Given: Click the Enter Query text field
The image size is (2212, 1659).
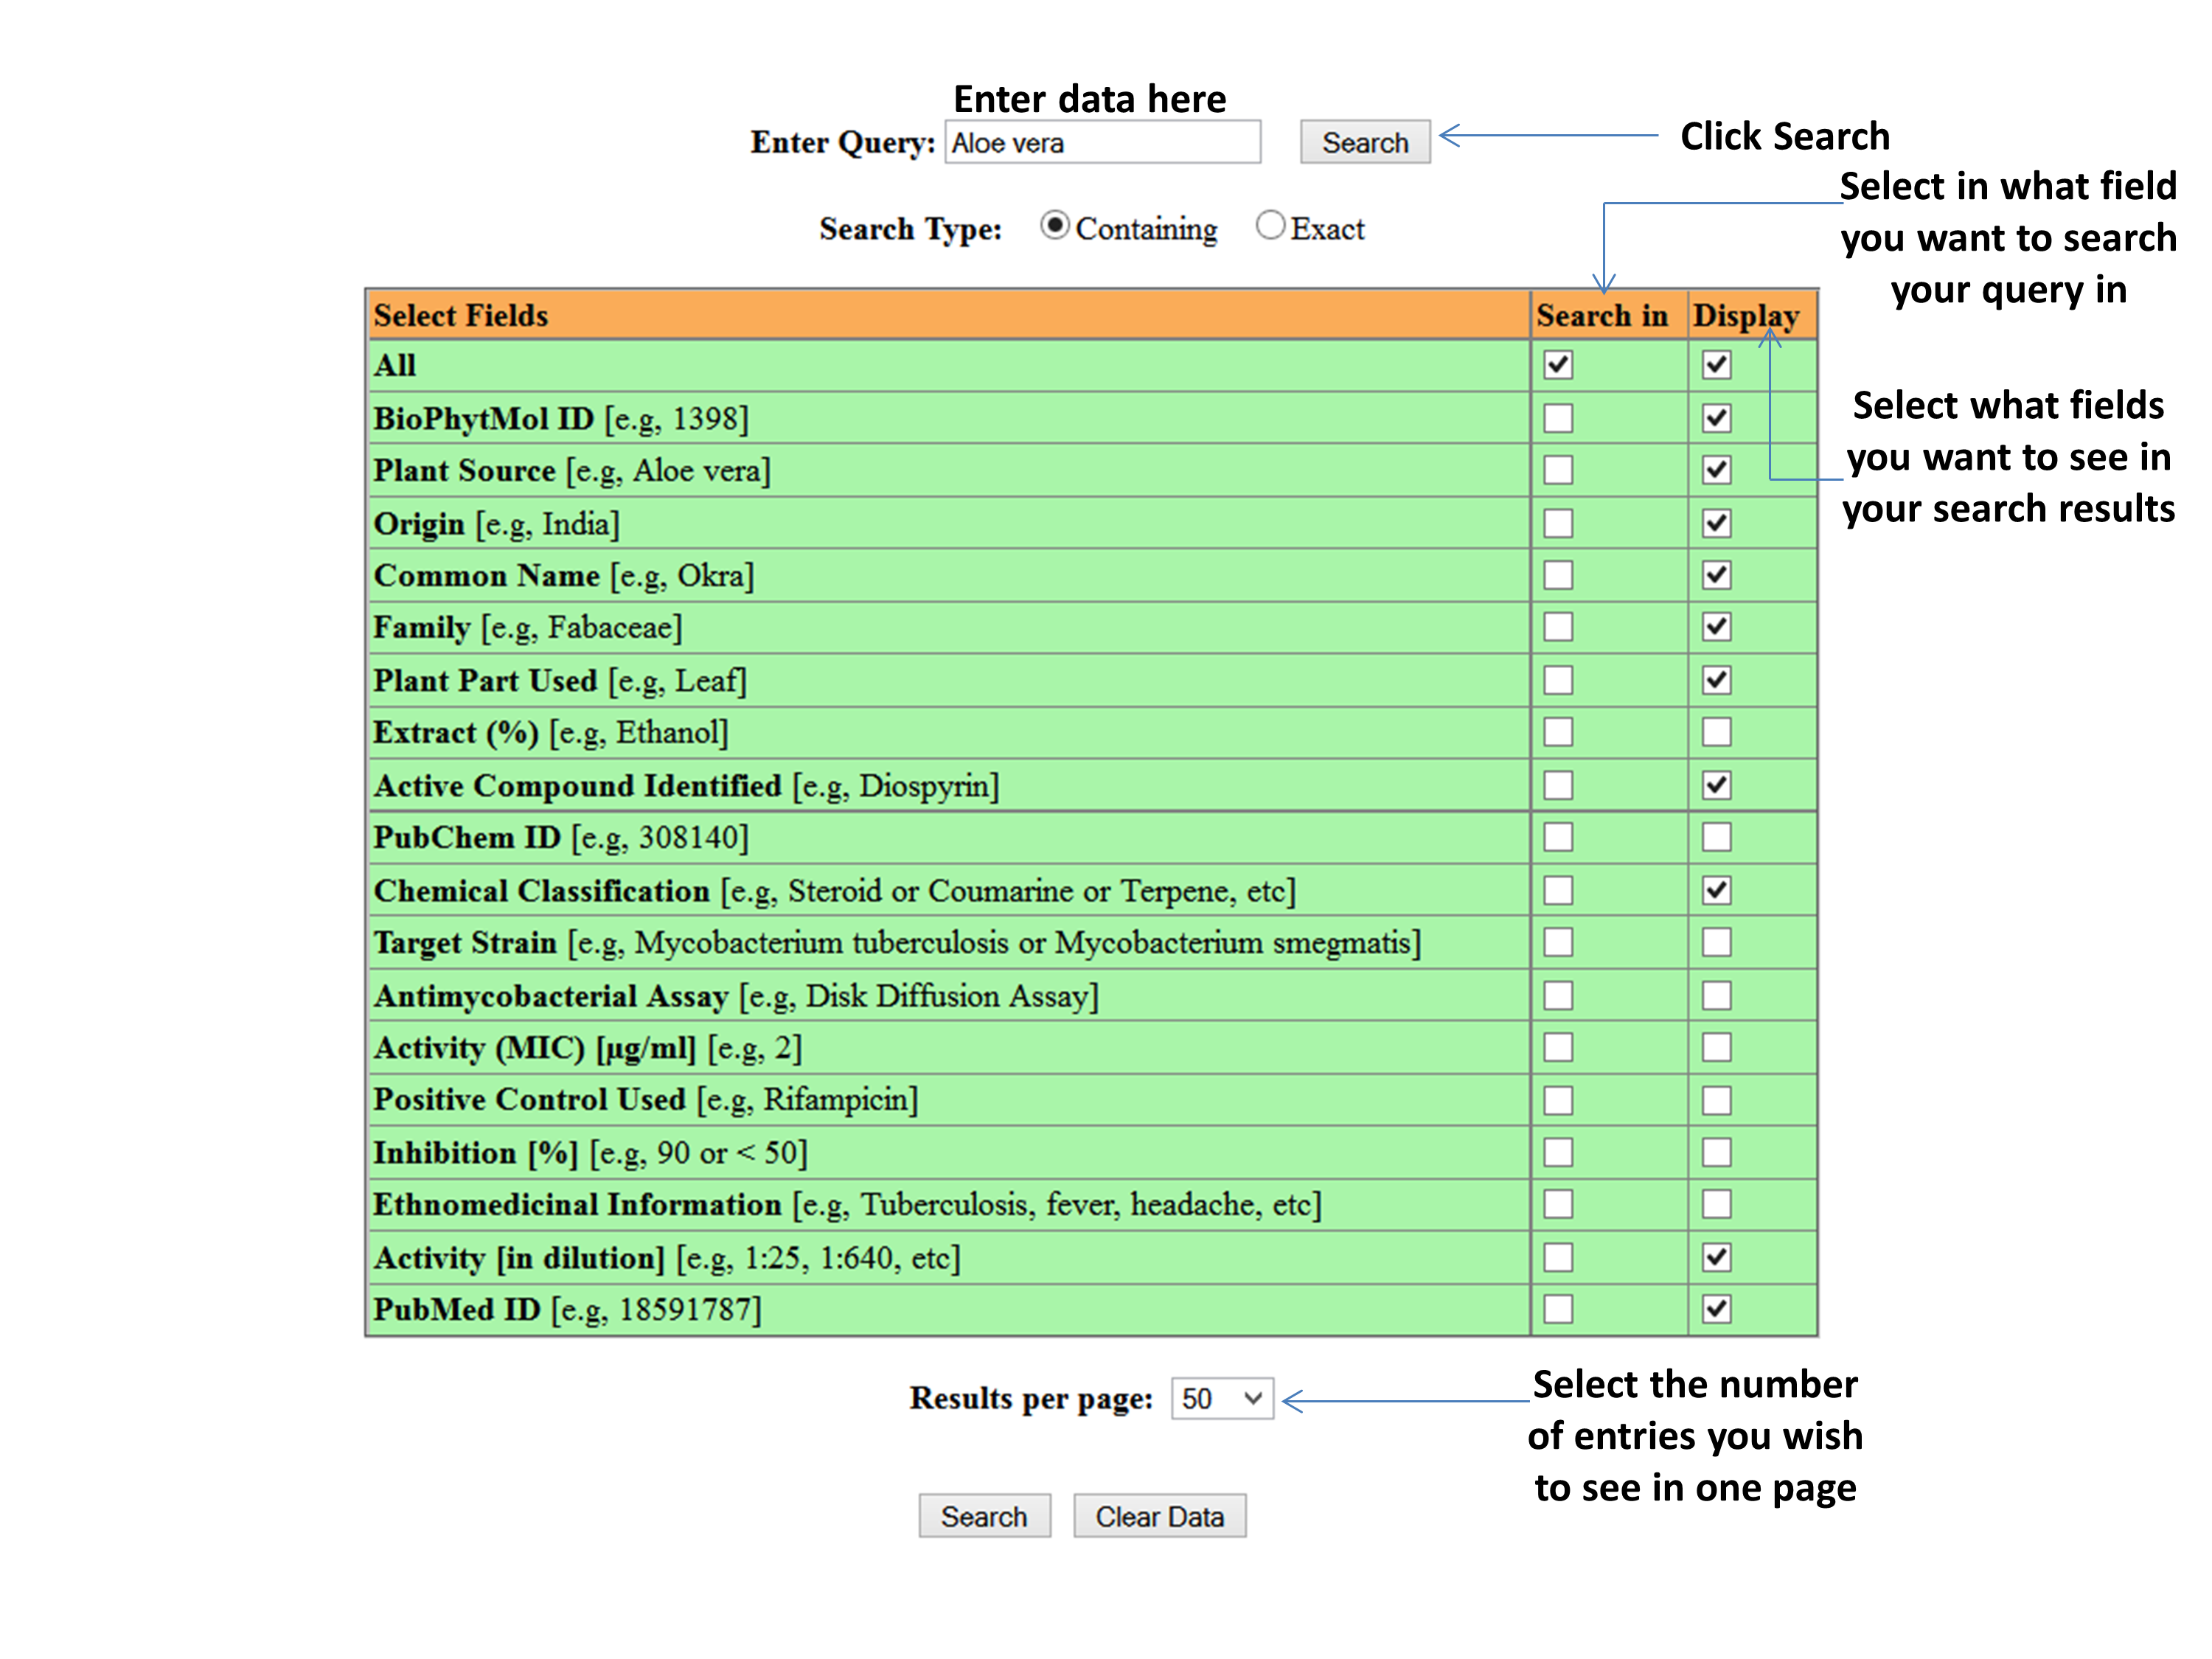Looking at the screenshot, I should [x=1102, y=142].
